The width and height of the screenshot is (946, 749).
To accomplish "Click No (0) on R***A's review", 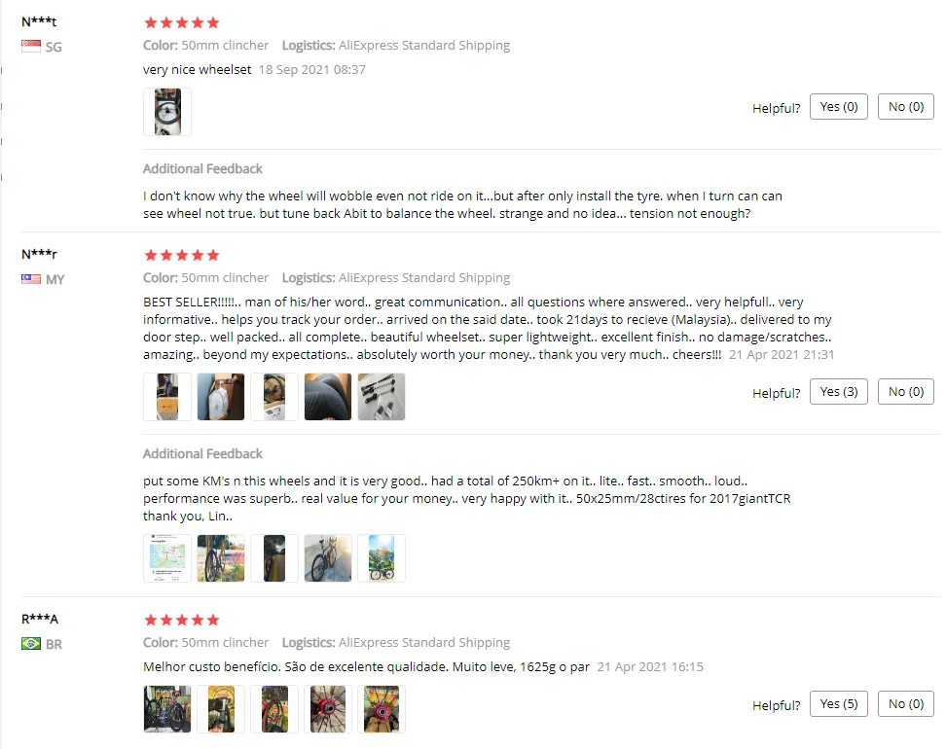I will pyautogui.click(x=905, y=704).
